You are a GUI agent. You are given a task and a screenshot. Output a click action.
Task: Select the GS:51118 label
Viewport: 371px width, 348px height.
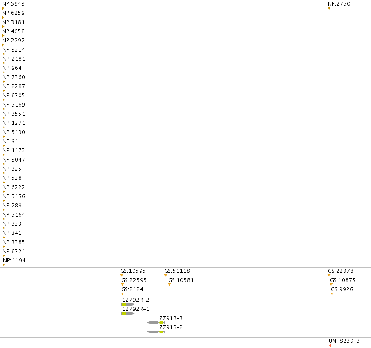coord(177,271)
